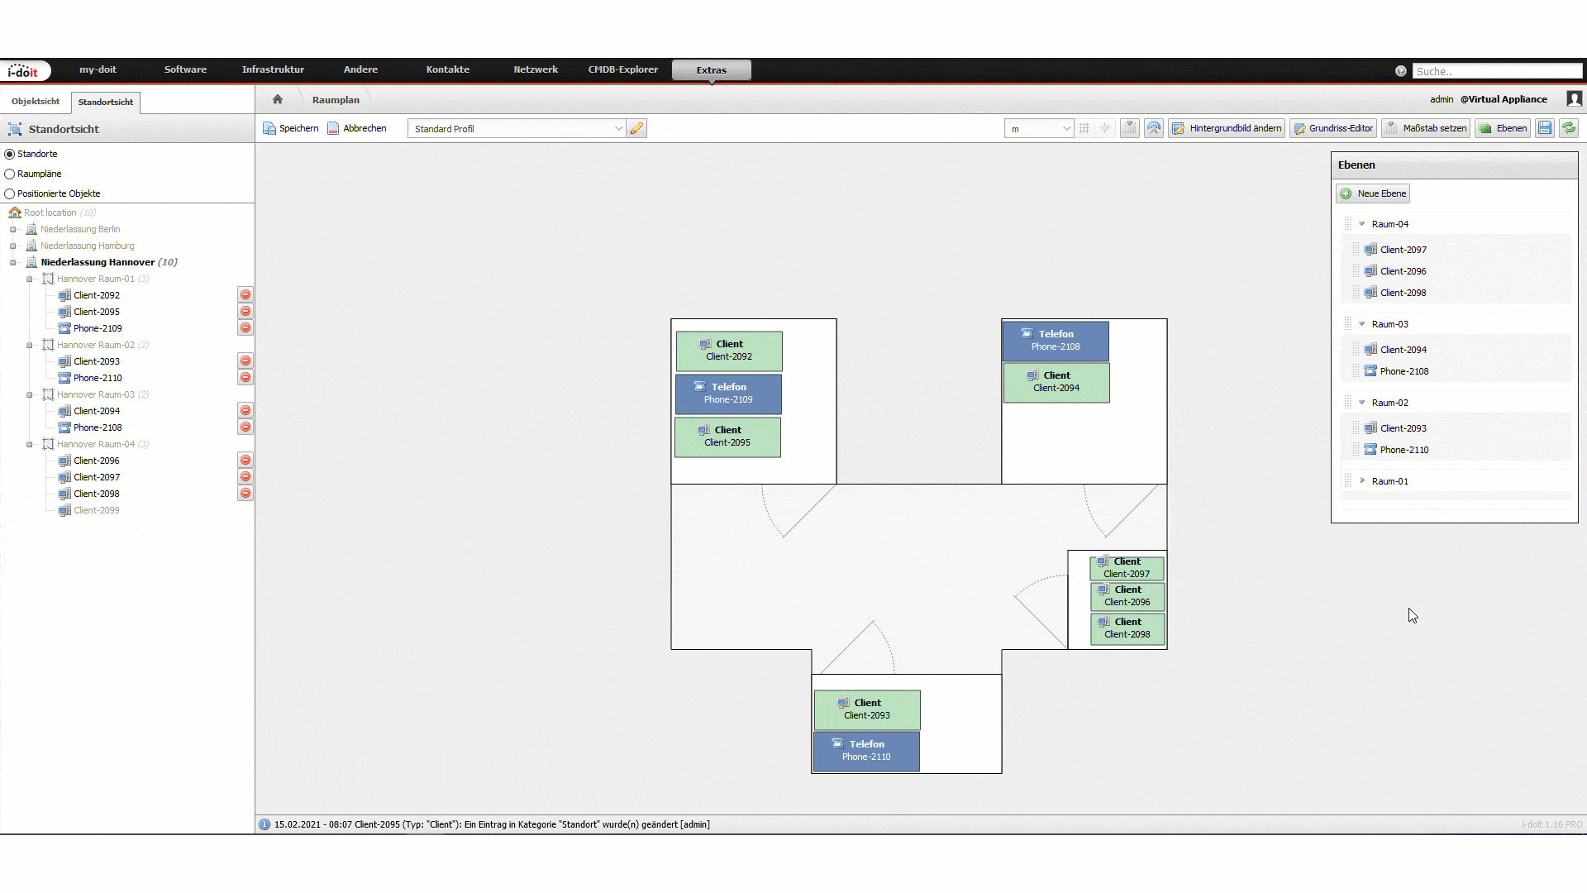Add a layer with Neue Ebene
This screenshot has height=893, width=1587.
[1373, 193]
